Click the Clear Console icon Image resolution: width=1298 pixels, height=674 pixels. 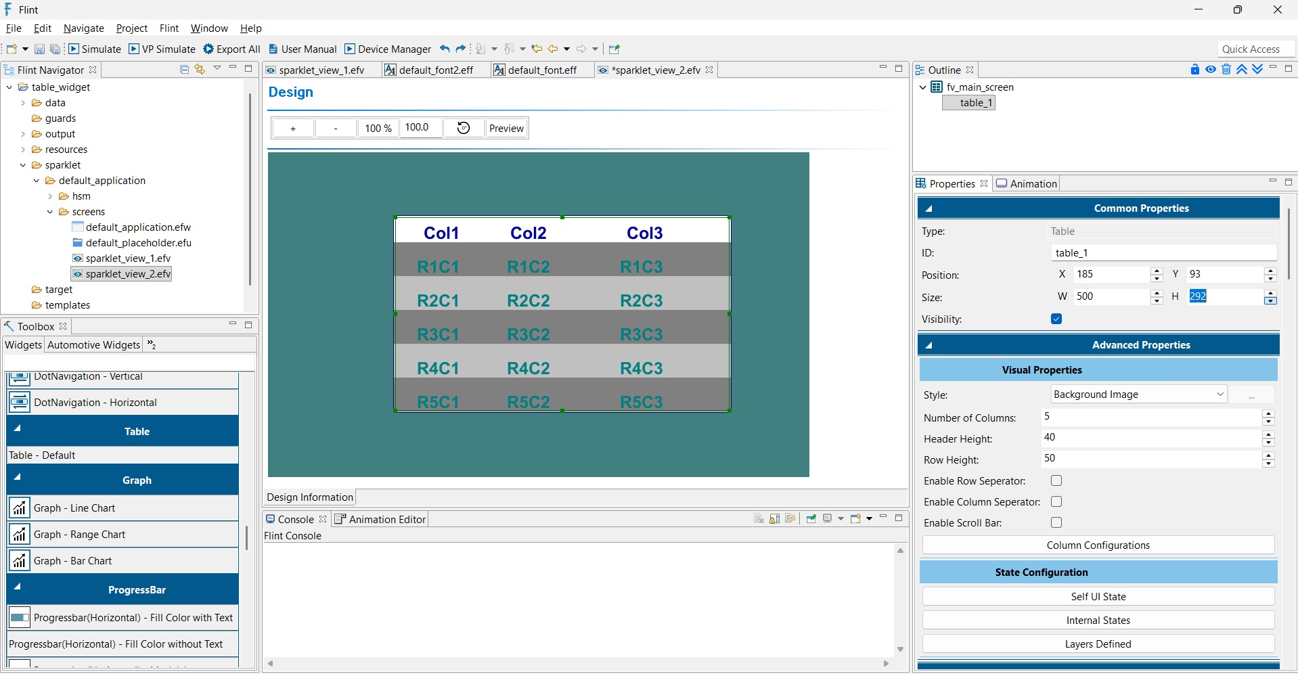tap(759, 519)
